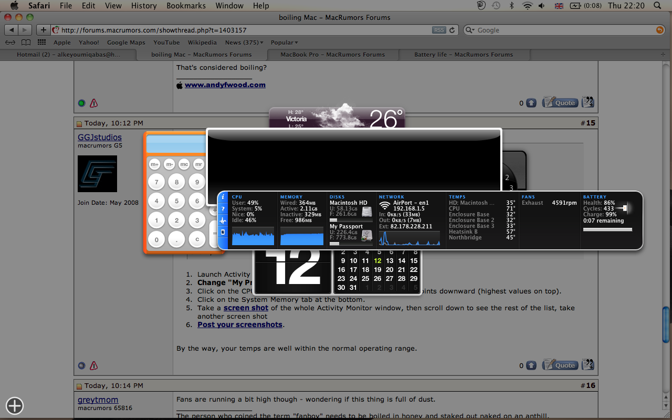
Task: Open the bookmarks book icon
Action: pyautogui.click(x=26, y=43)
